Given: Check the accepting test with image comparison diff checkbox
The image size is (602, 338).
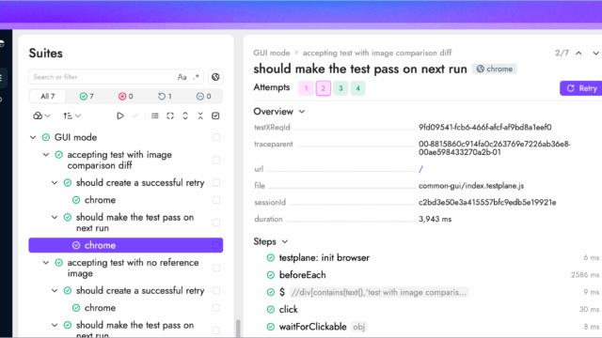Looking at the screenshot, I should pos(216,160).
